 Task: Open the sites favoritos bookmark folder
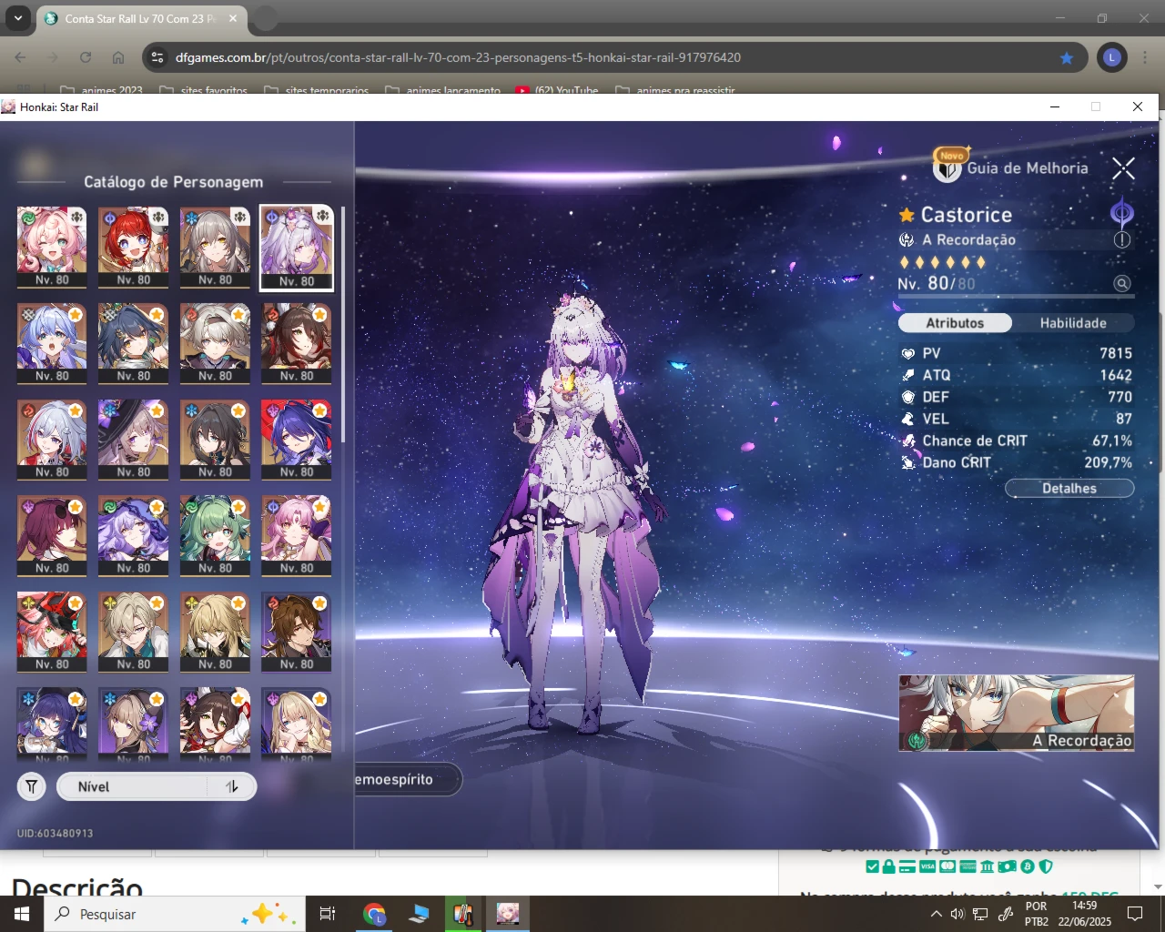203,90
